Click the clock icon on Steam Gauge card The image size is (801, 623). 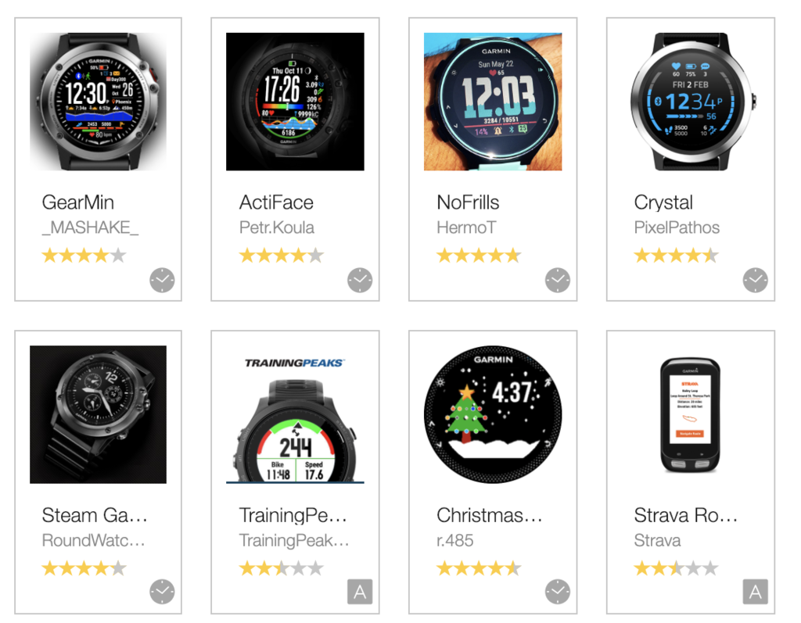pos(162,592)
